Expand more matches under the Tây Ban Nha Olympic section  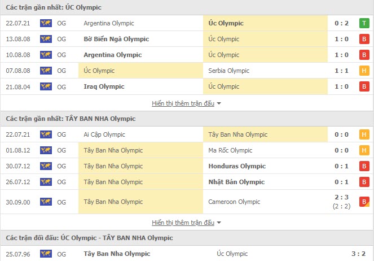point(186,222)
